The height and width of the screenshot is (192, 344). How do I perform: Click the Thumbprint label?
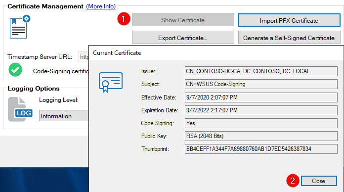[155, 149]
